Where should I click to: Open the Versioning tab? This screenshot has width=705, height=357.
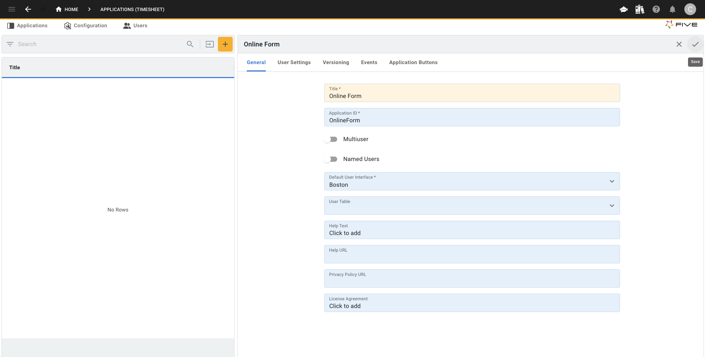[x=336, y=62]
